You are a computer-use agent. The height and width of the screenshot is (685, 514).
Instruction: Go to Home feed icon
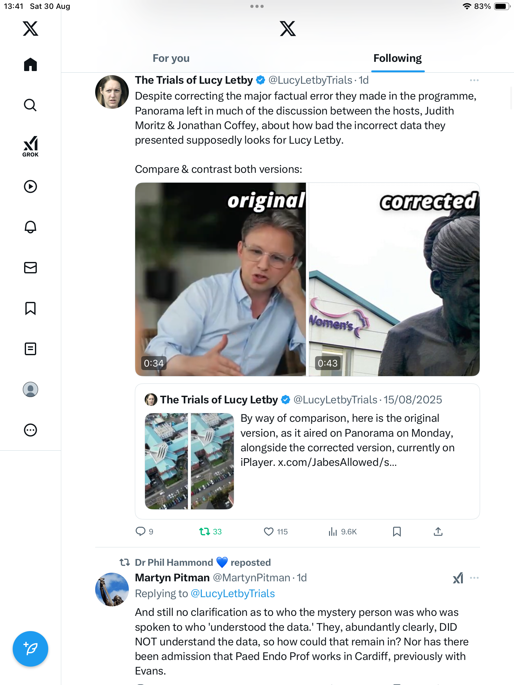click(x=30, y=64)
